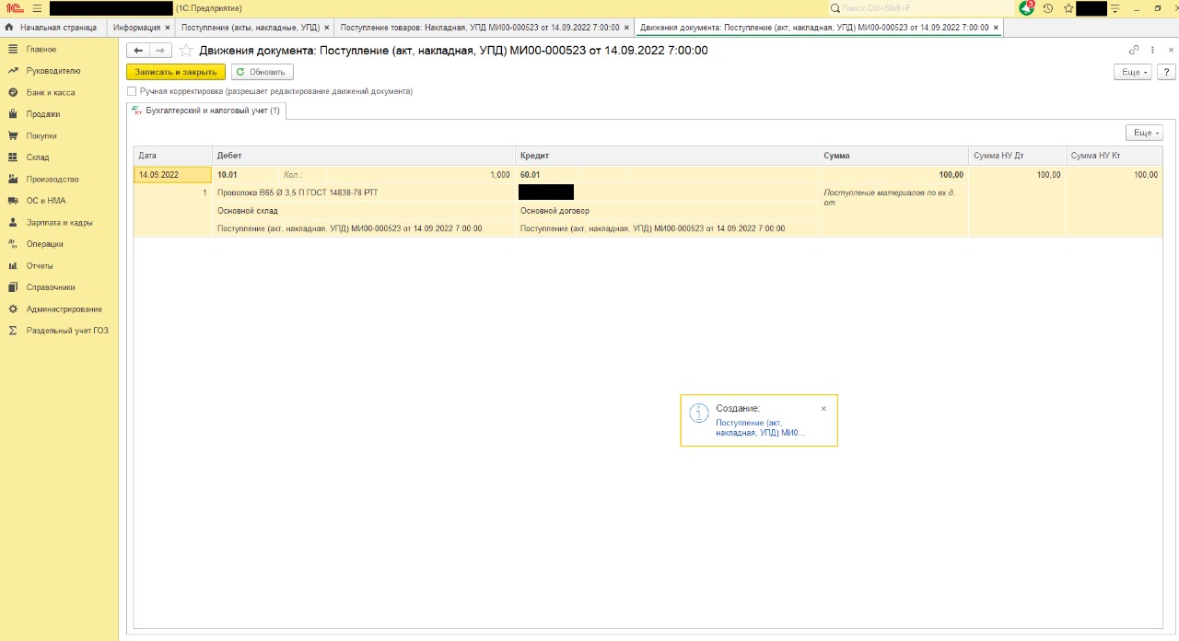
Task: Enable Ручная корректировка checkbox
Action: pyautogui.click(x=132, y=91)
